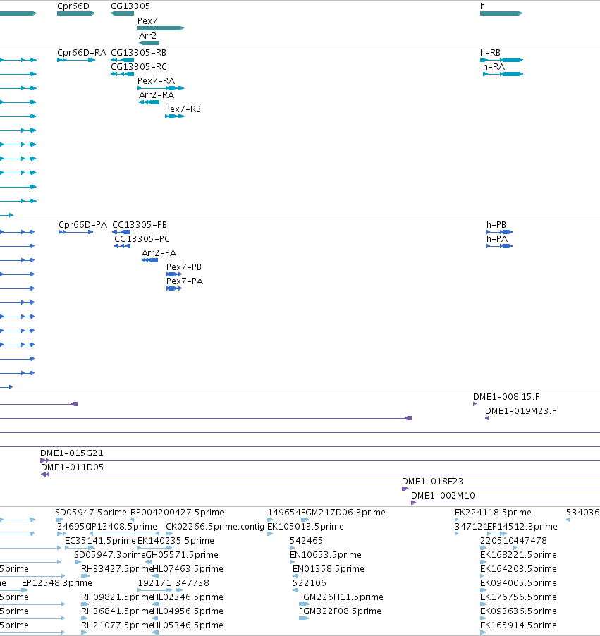Select the DME1-002M10 BAC label
Viewport: 600px width, 636px height.
pos(443,495)
